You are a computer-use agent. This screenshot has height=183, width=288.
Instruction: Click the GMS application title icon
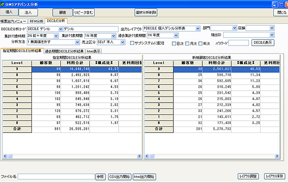2,4
